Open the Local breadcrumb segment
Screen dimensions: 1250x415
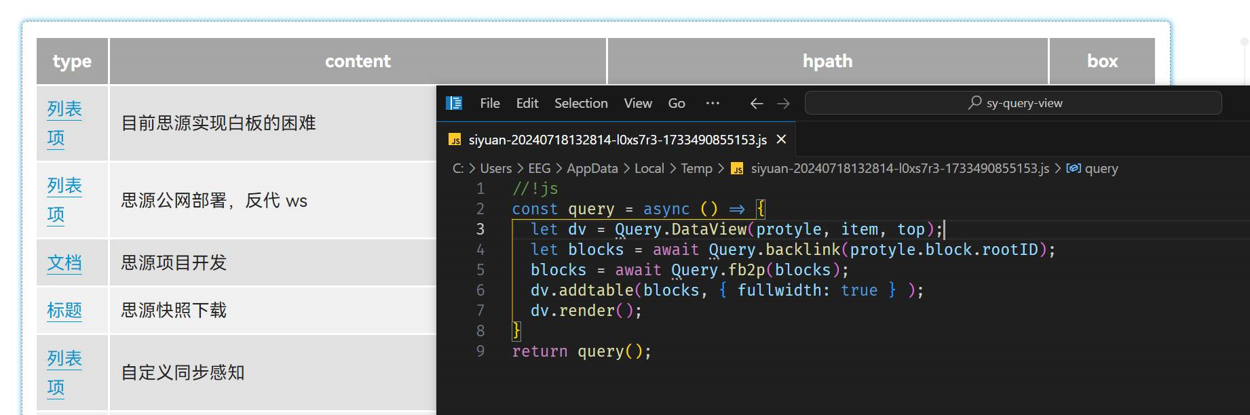pyautogui.click(x=649, y=168)
